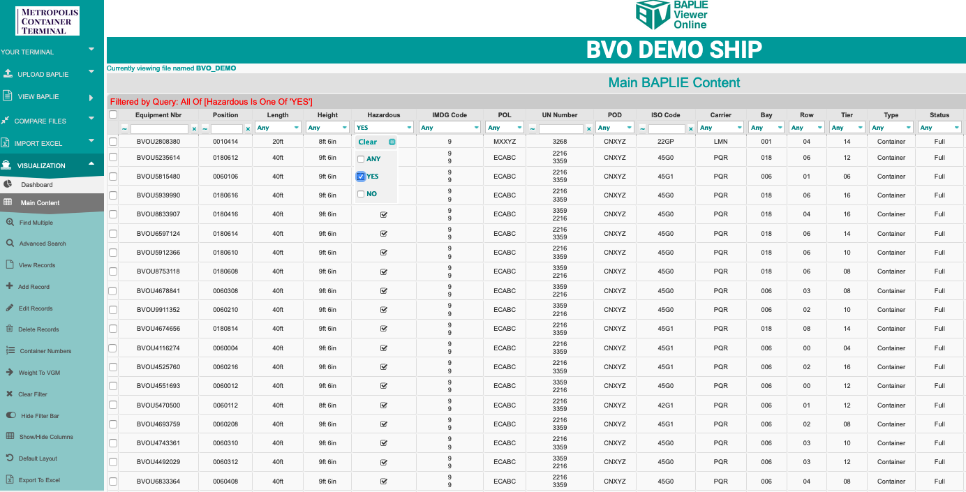Open the Bay filter dropdown
The height and width of the screenshot is (492, 966).
[x=766, y=128]
